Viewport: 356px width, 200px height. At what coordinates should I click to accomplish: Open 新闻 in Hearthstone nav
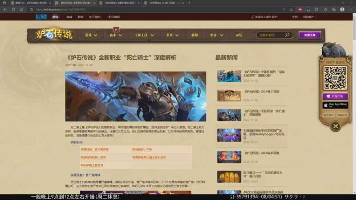point(194,35)
